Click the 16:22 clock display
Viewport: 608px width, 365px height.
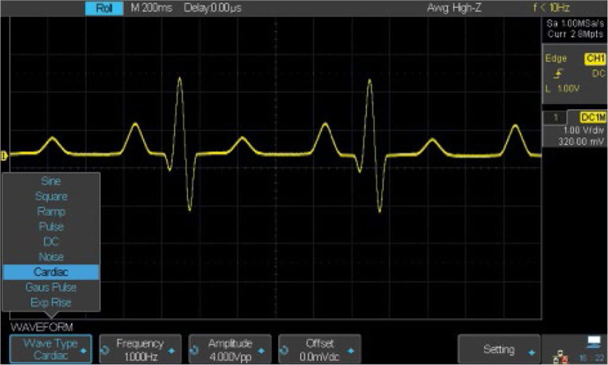(592, 357)
